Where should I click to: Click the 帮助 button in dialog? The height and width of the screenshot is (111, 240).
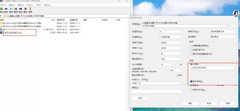tap(228, 103)
